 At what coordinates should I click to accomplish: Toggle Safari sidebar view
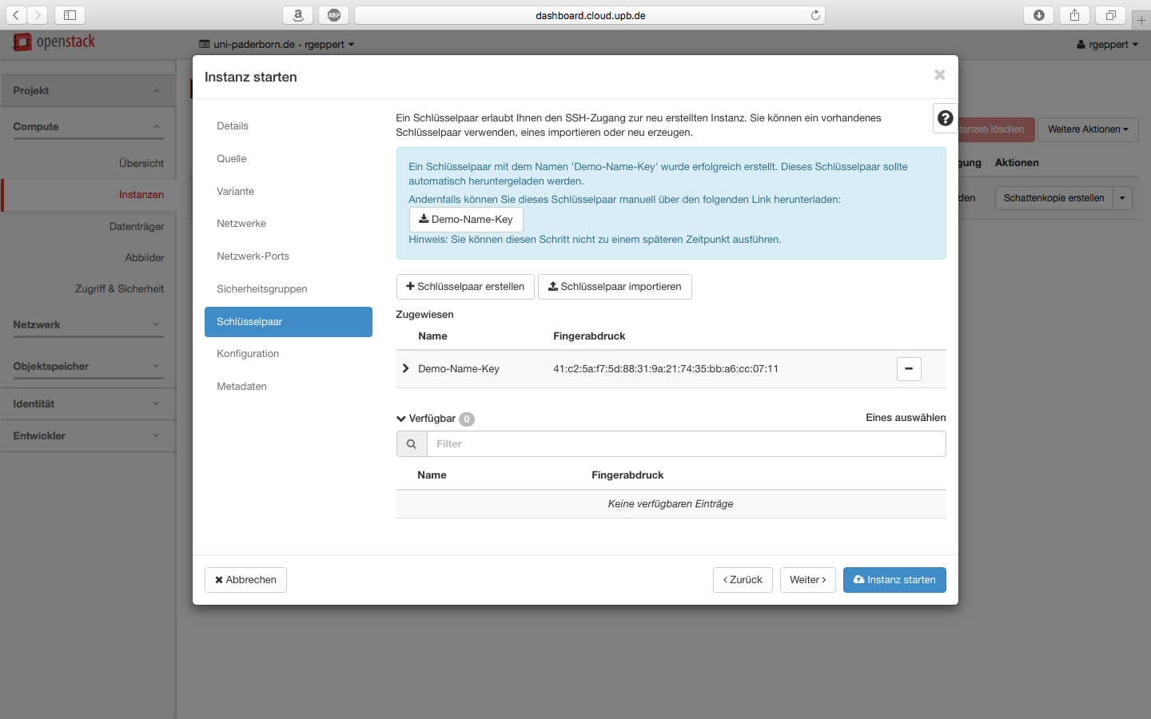click(x=70, y=15)
